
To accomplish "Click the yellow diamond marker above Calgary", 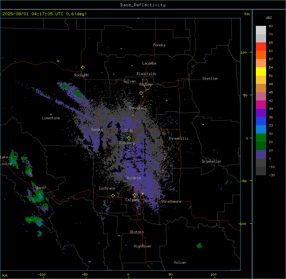I will pyautogui.click(x=134, y=195).
